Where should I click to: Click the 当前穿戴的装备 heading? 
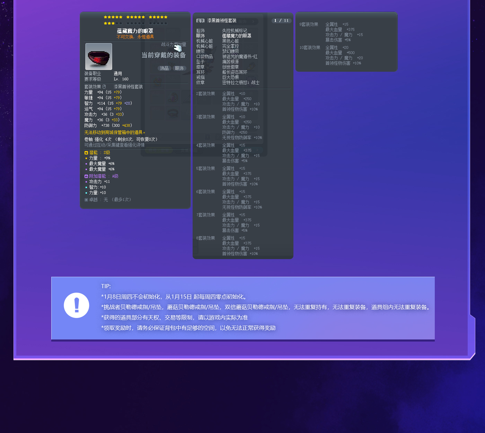pyautogui.click(x=164, y=55)
